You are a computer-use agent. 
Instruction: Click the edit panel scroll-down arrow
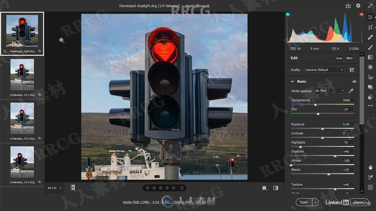point(362,191)
